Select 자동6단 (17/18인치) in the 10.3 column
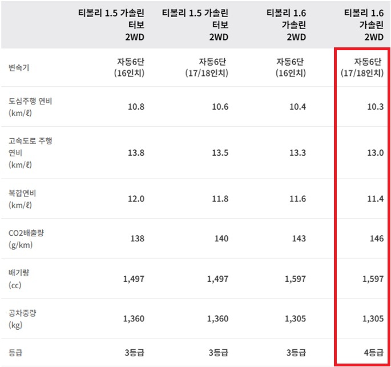The image size is (391, 367). [x=362, y=67]
